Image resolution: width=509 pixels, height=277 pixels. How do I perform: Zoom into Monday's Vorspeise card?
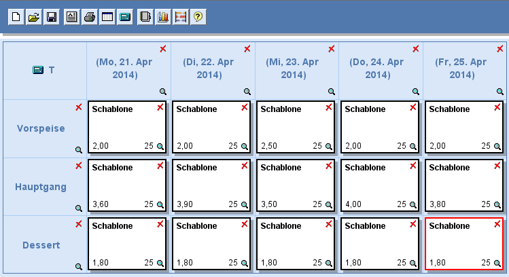pyautogui.click(x=160, y=146)
